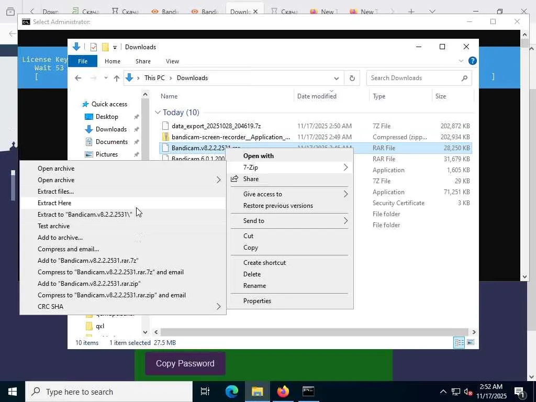The image size is (536, 402).
Task: Open Firefox from the taskbar
Action: 283,392
